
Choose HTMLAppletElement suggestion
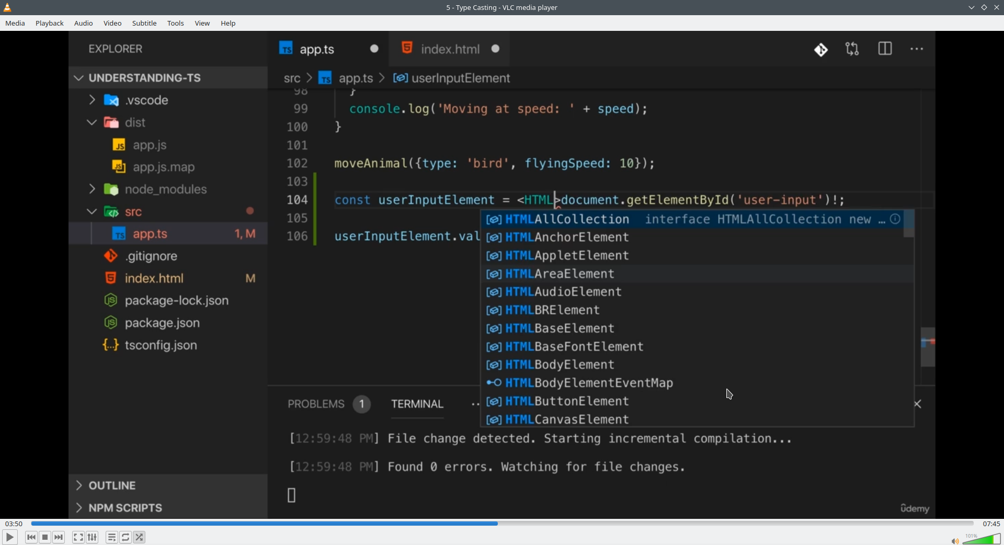pyautogui.click(x=692, y=256)
